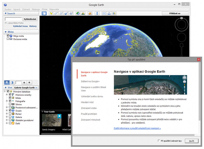Open the Zobrazit menu
Viewport: 204px width, 149px height.
(x=26, y=9)
